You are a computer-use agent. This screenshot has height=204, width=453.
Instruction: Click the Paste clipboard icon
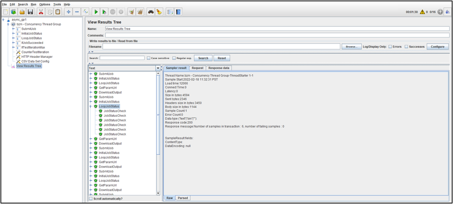(58, 12)
